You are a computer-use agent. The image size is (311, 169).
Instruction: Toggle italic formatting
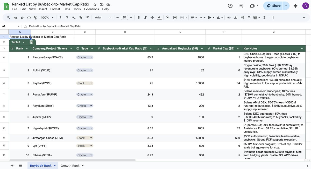[145, 17]
